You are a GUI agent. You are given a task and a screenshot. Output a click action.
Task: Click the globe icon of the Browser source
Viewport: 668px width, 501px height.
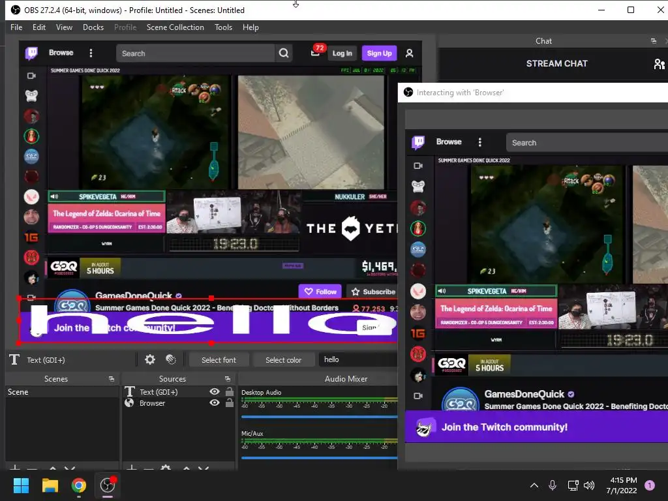pos(129,402)
